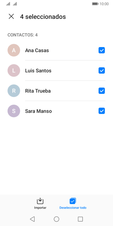Tap Ana Casas avatar letter A
Image resolution: width=113 pixels, height=226 pixels.
[x=14, y=50]
